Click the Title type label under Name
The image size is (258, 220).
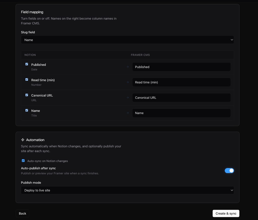coord(34,116)
